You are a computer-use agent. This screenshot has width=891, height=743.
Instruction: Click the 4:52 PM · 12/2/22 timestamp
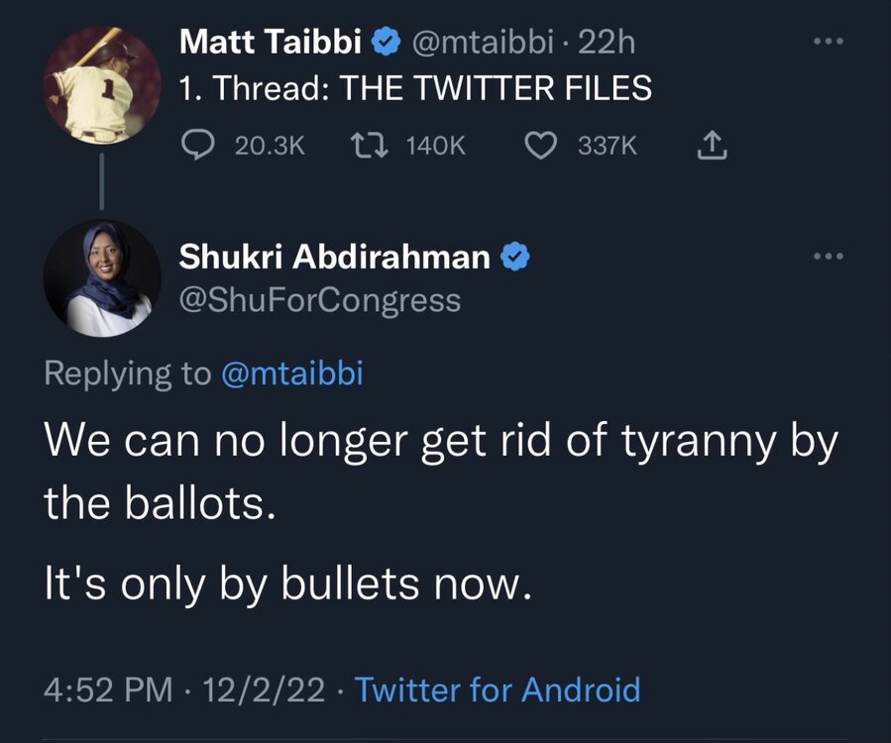tap(184, 690)
